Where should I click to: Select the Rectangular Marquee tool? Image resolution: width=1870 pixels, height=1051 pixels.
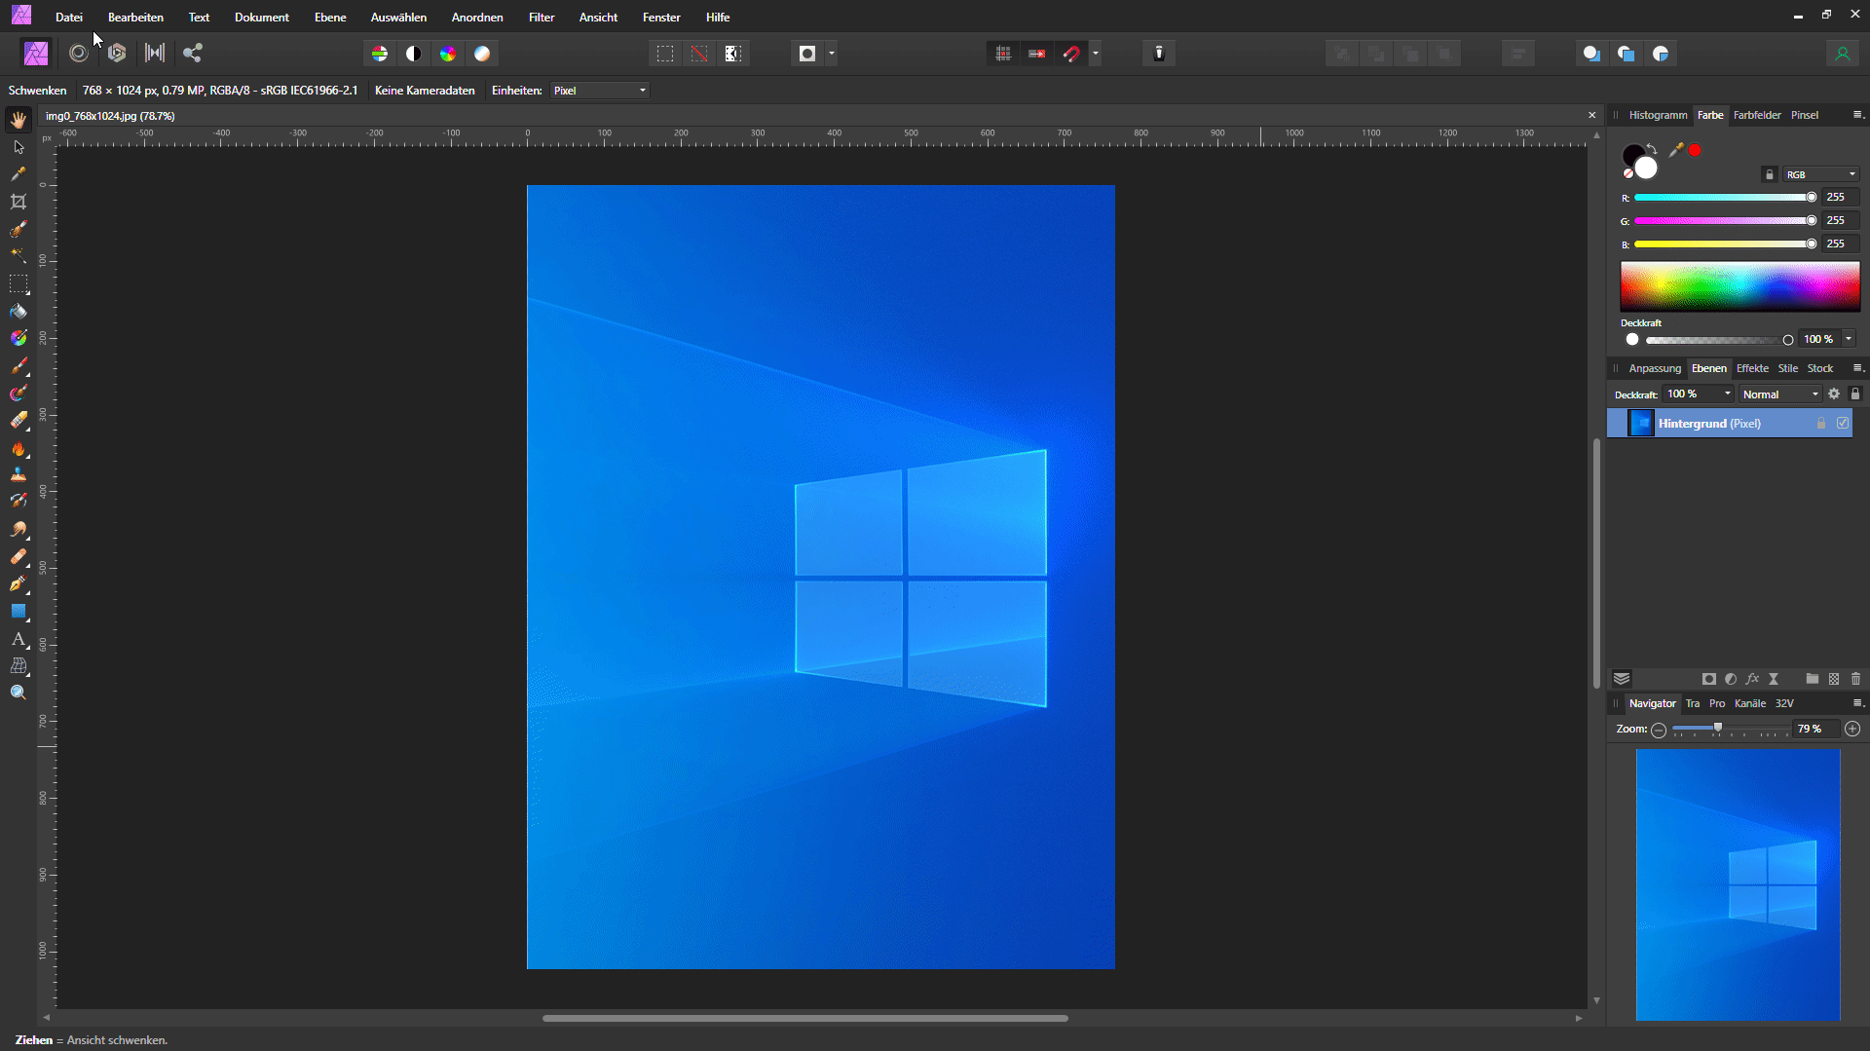(19, 284)
